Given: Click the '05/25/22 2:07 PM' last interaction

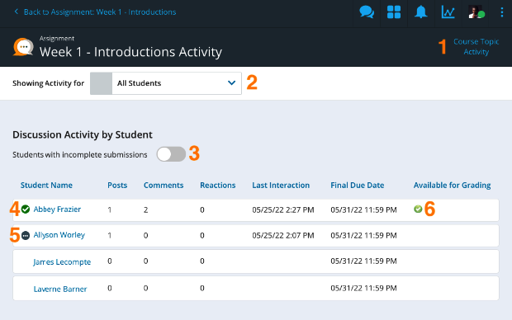Looking at the screenshot, I should (283, 236).
